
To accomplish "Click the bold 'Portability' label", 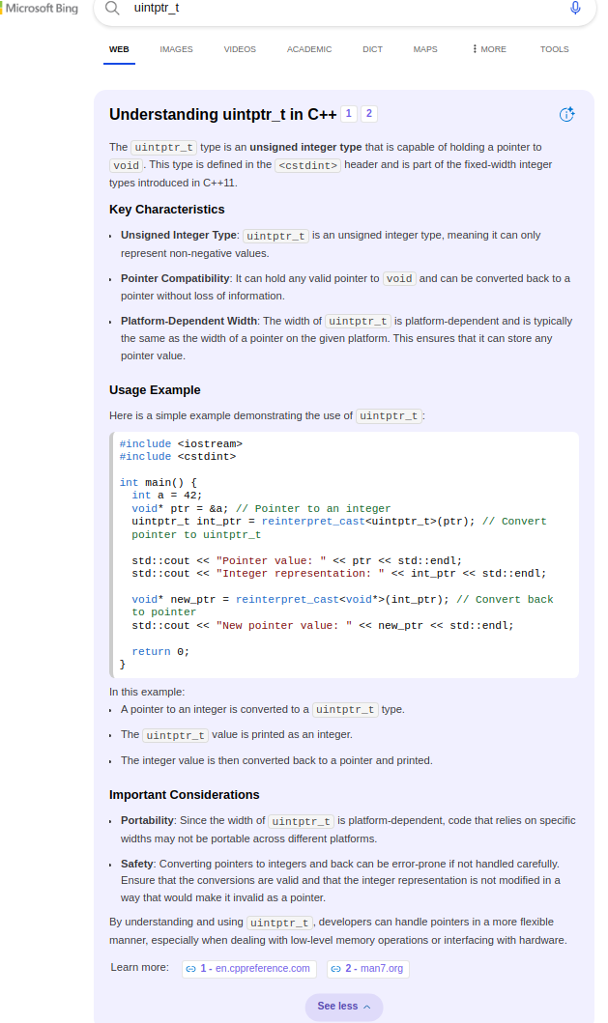I will click(147, 820).
